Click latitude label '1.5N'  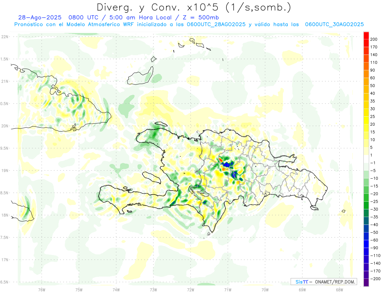tap(4, 59)
